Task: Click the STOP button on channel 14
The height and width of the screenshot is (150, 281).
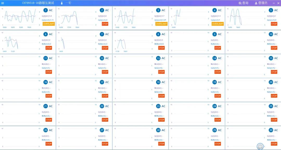Action: coord(218,72)
